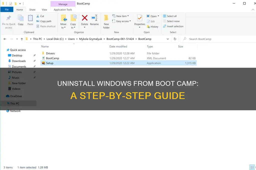Switch to the View ribbon tab
Viewport: 256px width, 170px height.
click(x=44, y=10)
